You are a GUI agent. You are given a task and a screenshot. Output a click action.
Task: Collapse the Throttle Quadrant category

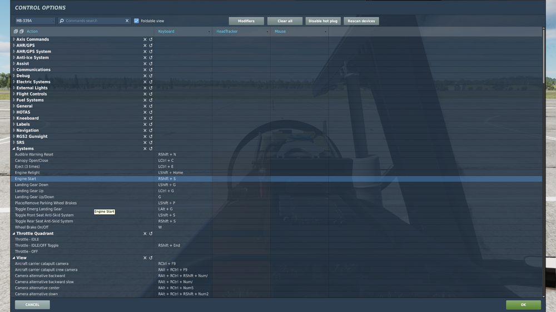14,233
